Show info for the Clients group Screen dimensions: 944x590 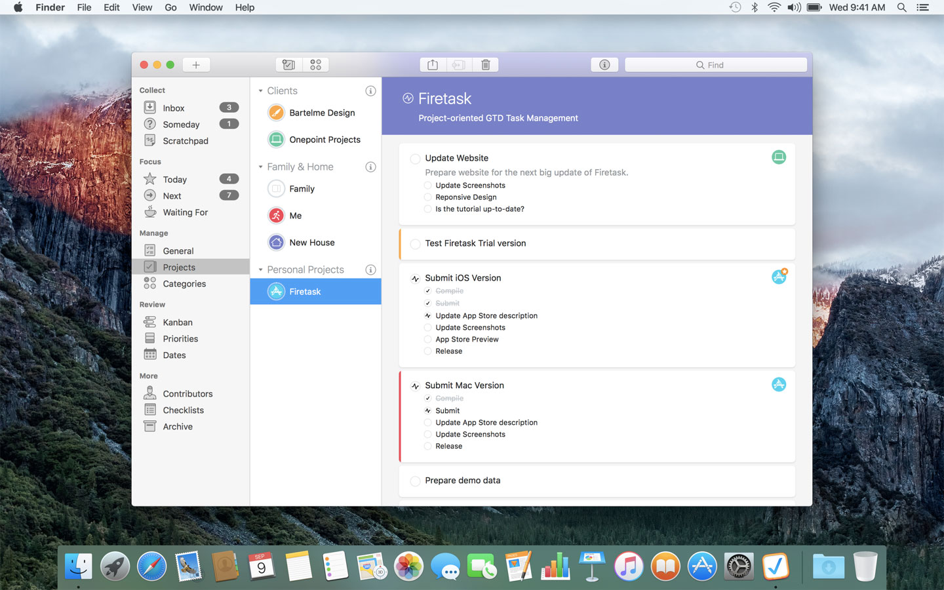pos(370,91)
